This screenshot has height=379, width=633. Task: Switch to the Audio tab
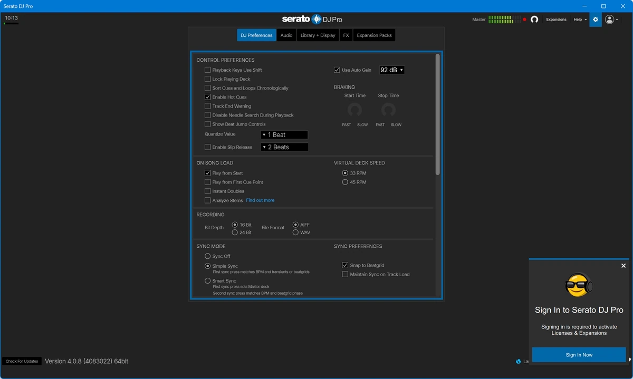click(286, 35)
